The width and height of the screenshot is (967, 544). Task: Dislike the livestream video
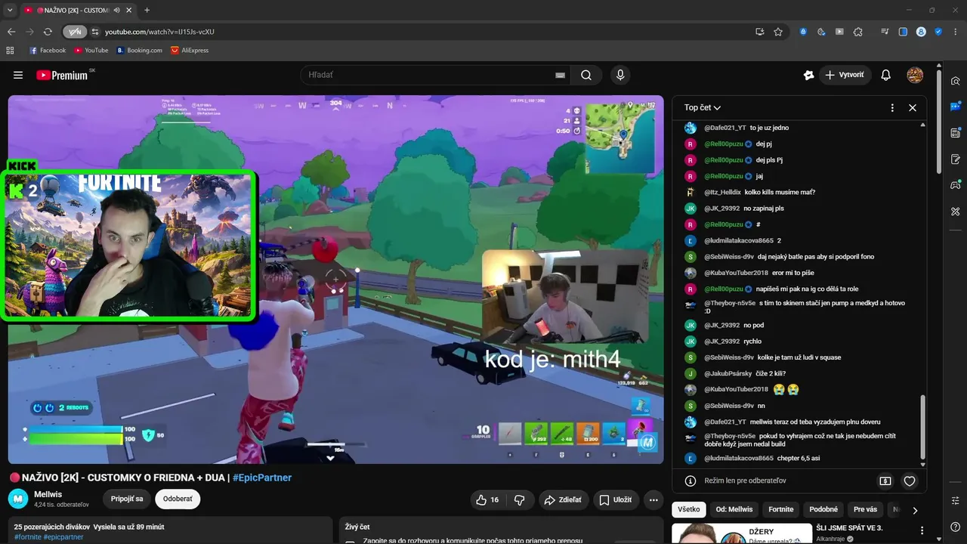(519, 499)
